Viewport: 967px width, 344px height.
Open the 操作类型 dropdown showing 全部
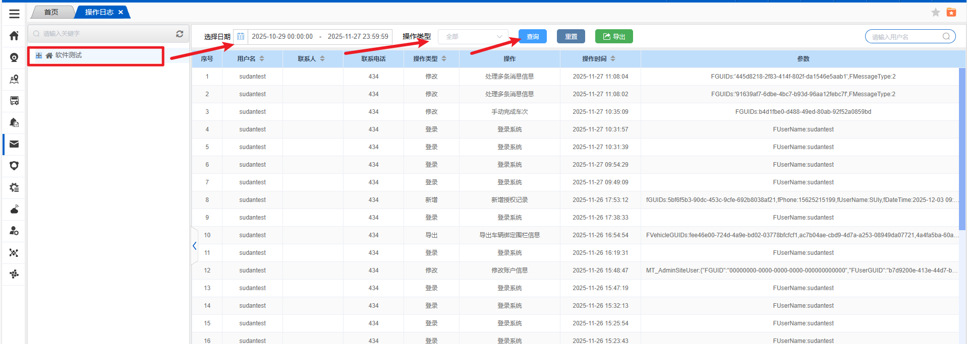click(473, 36)
